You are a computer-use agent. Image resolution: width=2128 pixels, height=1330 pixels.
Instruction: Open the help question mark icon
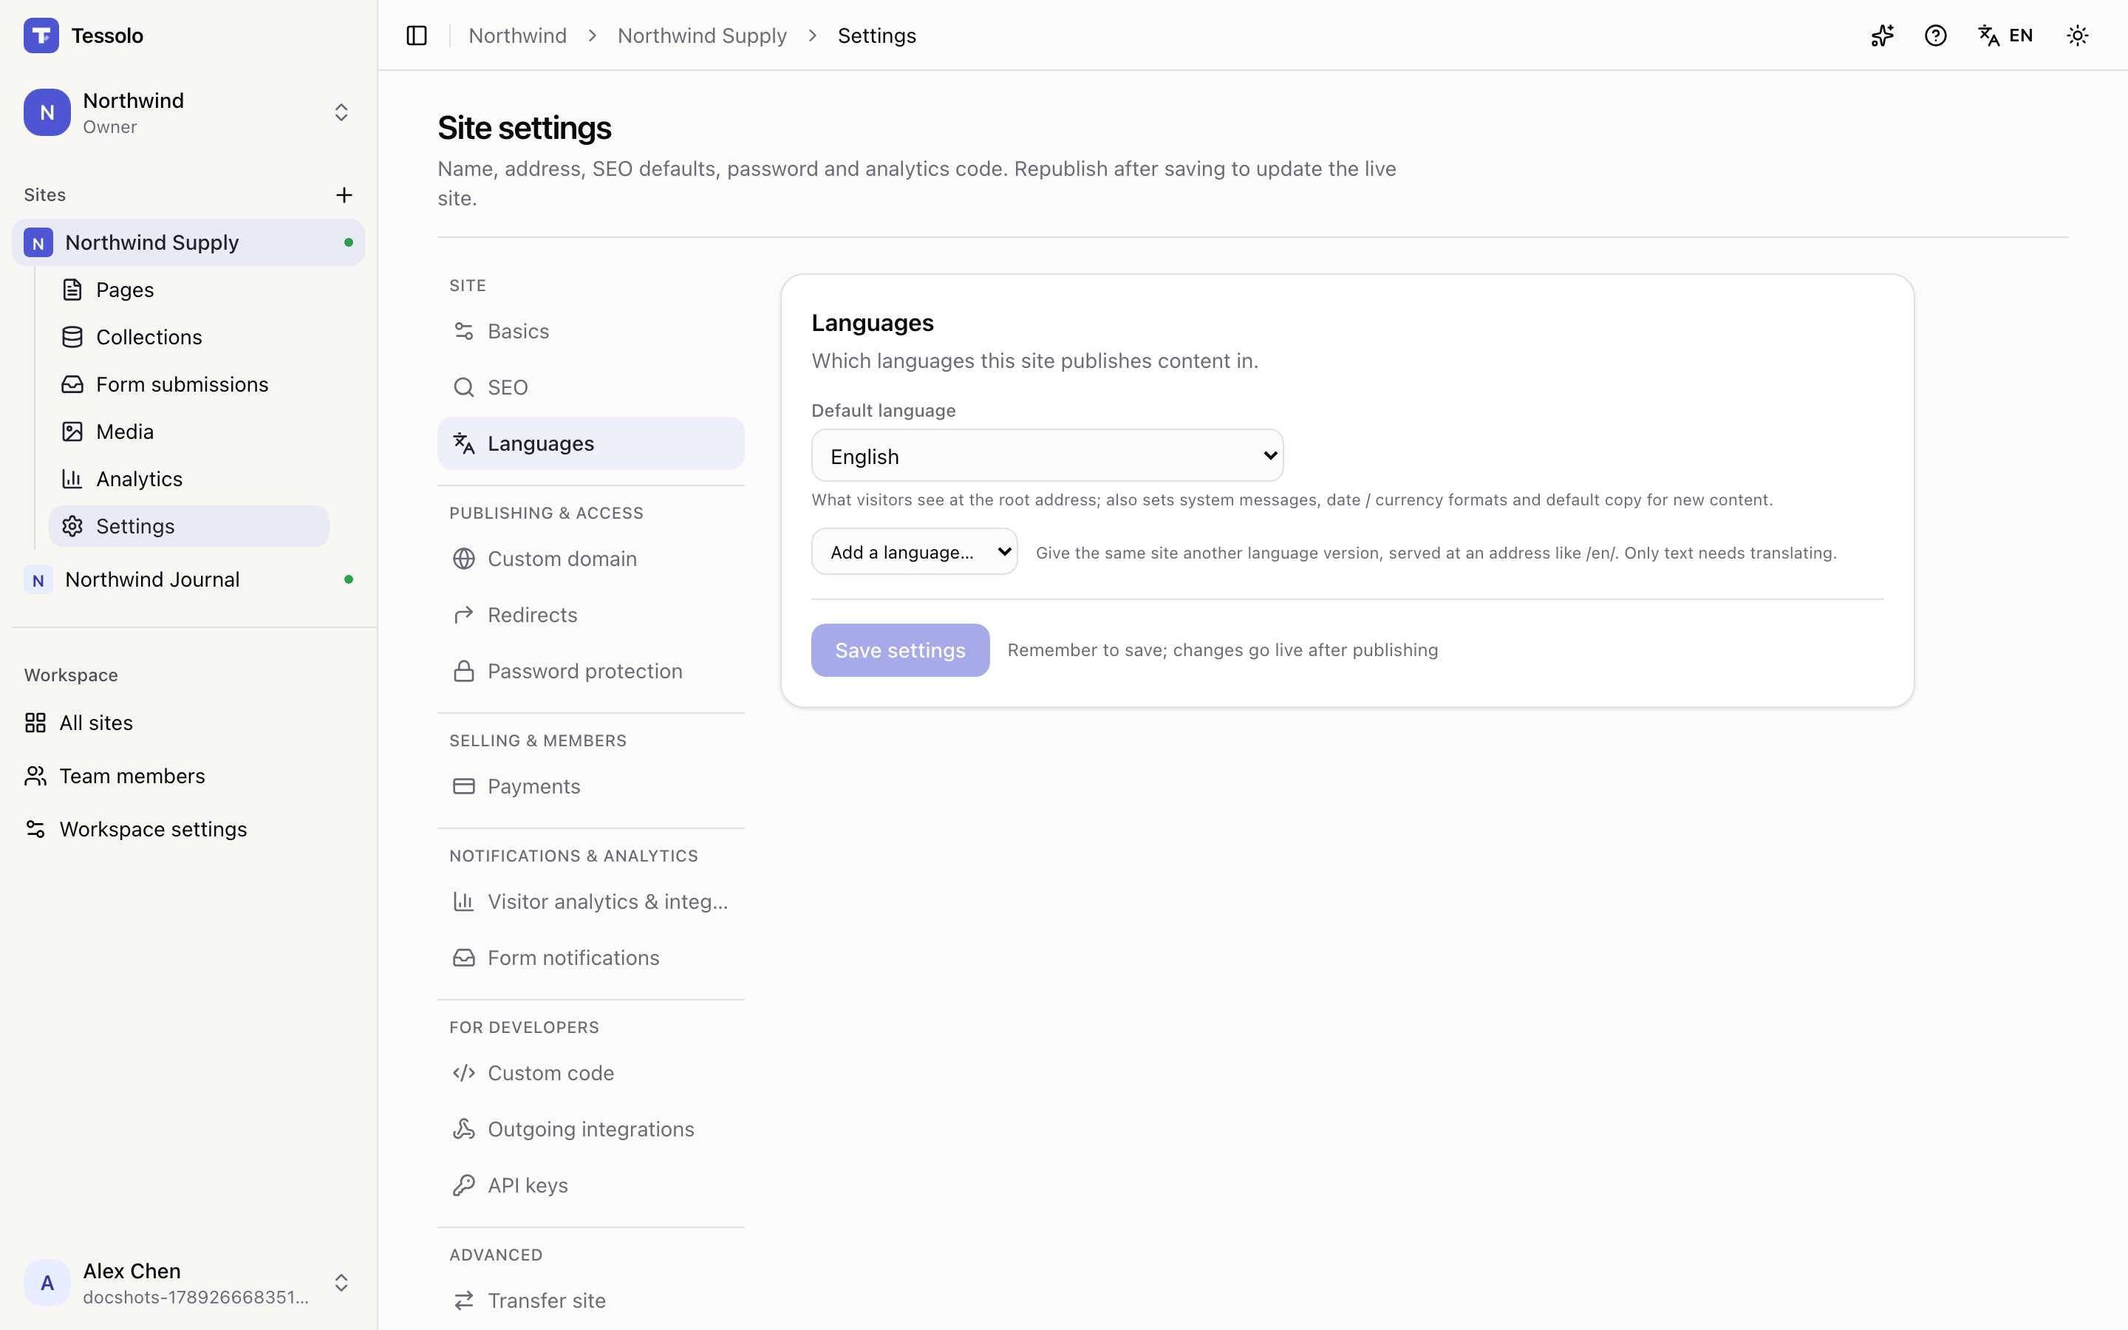1935,35
